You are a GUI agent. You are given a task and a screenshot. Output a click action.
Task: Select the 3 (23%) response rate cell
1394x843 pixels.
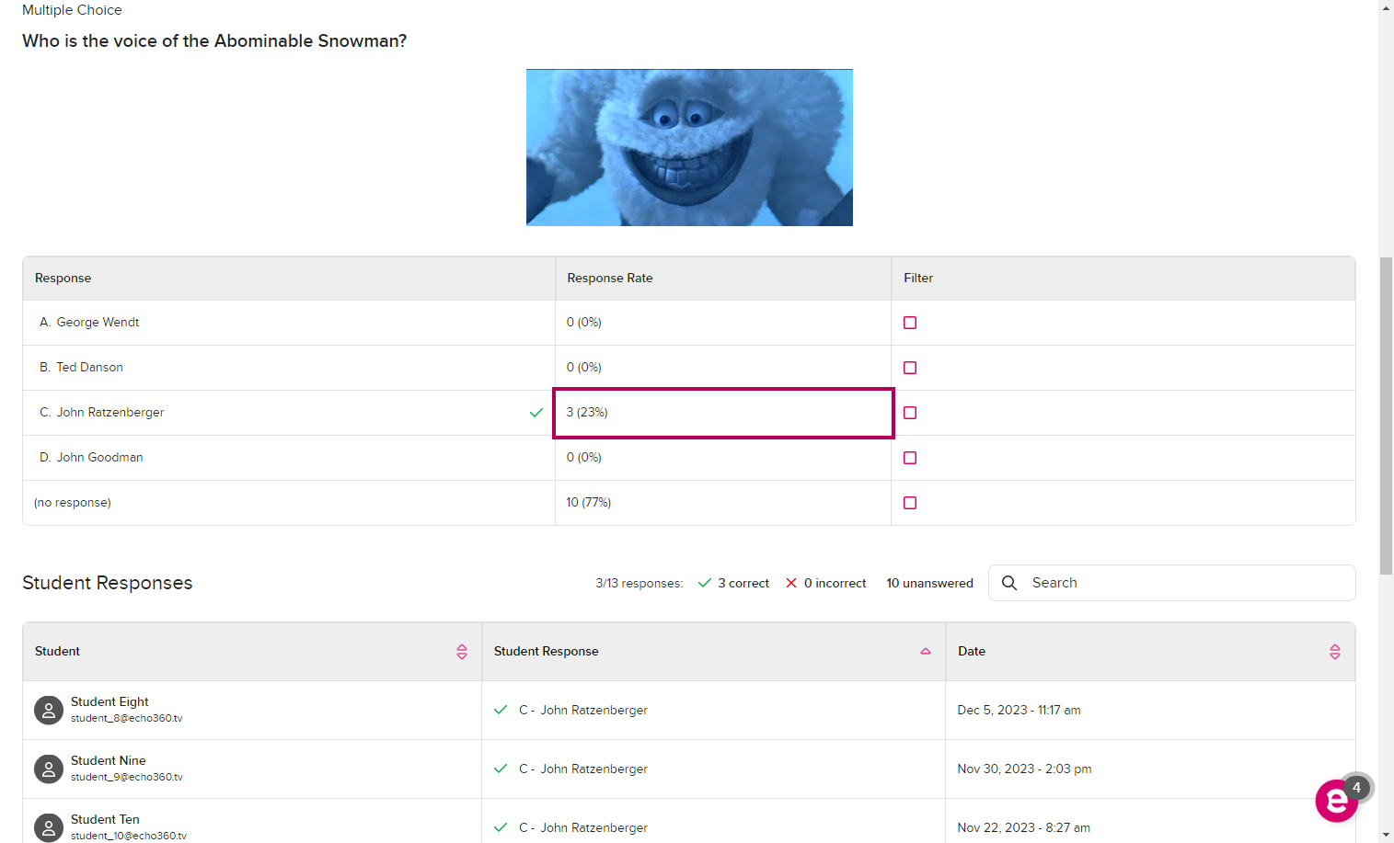pyautogui.click(x=723, y=413)
